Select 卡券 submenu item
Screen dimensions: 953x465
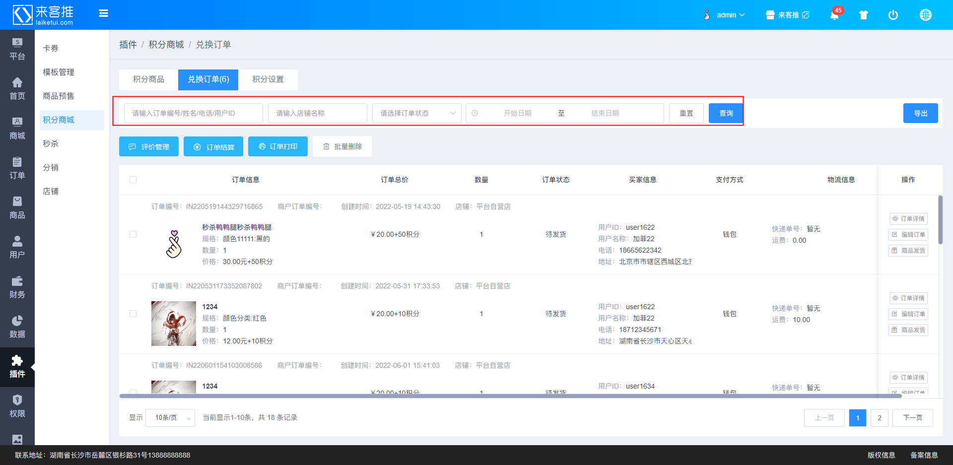[72, 49]
